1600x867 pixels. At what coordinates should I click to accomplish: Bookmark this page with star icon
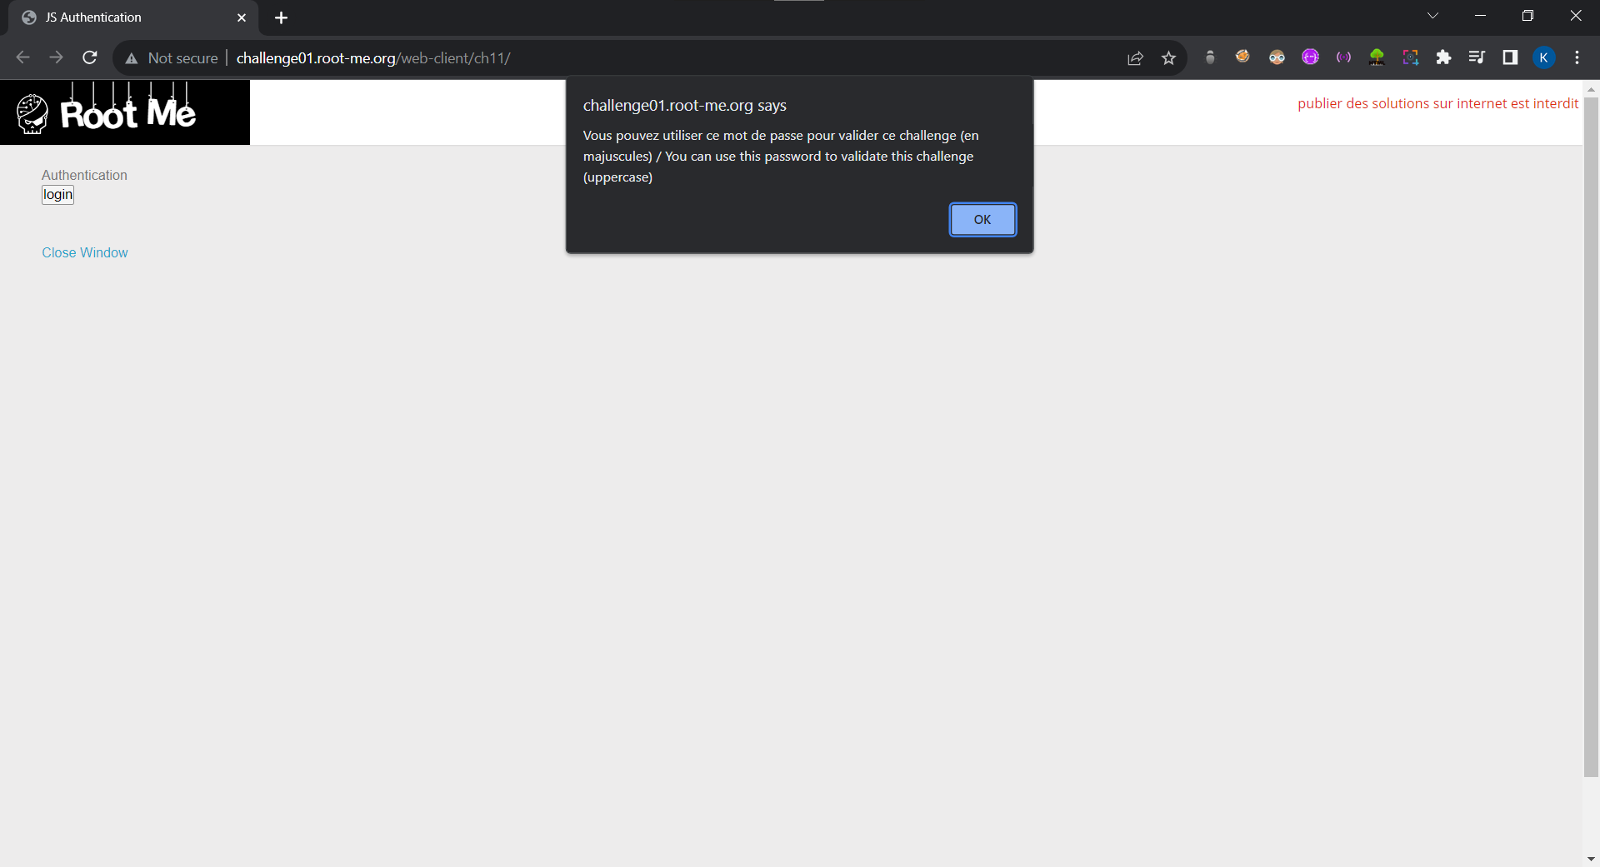click(1168, 57)
